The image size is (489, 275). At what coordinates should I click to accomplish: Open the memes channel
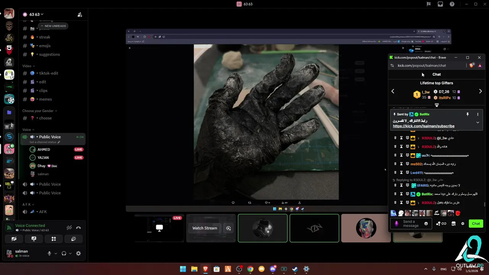(x=53, y=99)
